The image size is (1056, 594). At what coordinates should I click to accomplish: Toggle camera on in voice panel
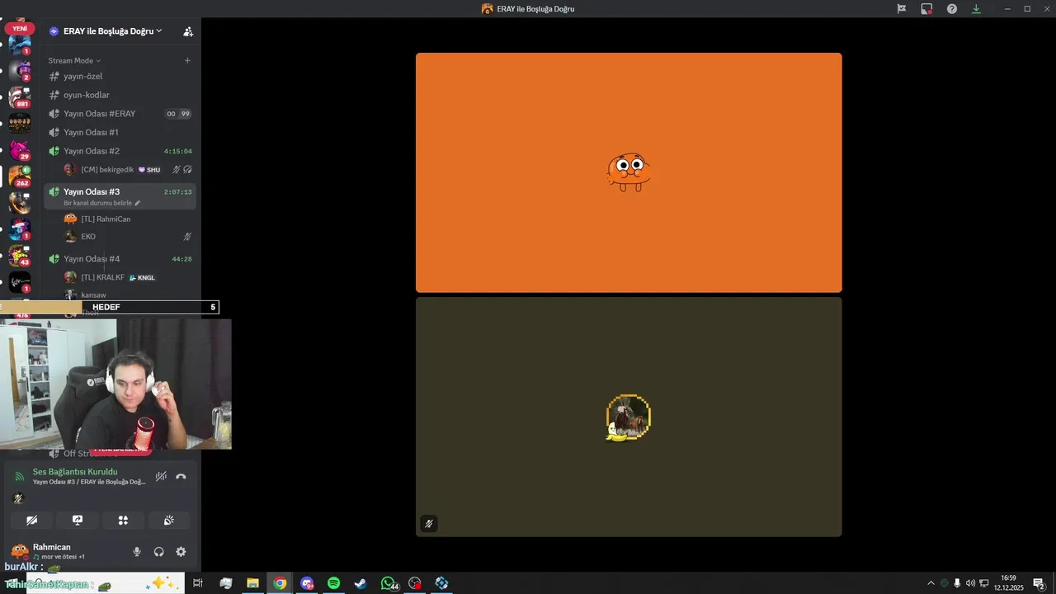[x=31, y=521]
